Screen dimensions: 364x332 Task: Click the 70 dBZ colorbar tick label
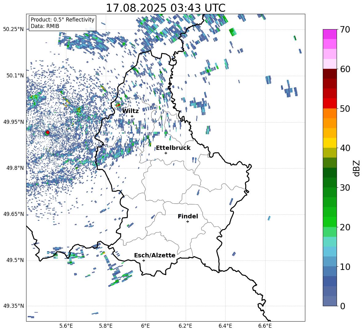[345, 29]
